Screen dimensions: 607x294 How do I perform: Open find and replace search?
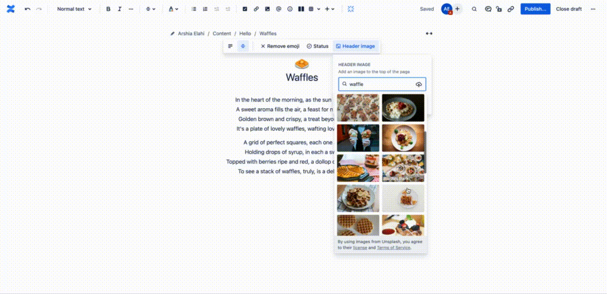tap(474, 9)
